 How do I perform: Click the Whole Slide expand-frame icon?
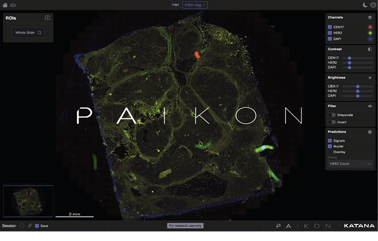[x=39, y=32]
